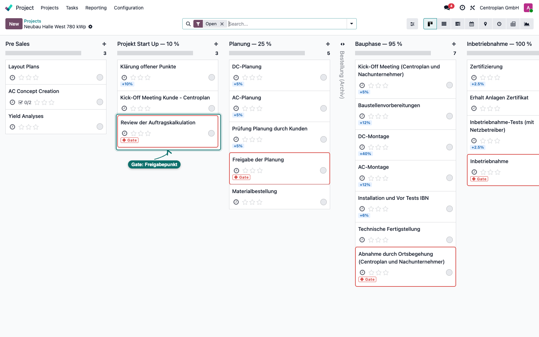This screenshot has width=539, height=337.
Task: Set third priority star on AC-Planung
Action: [259, 109]
